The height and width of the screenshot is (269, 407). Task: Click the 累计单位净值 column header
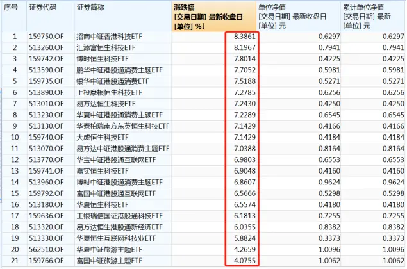coord(373,17)
